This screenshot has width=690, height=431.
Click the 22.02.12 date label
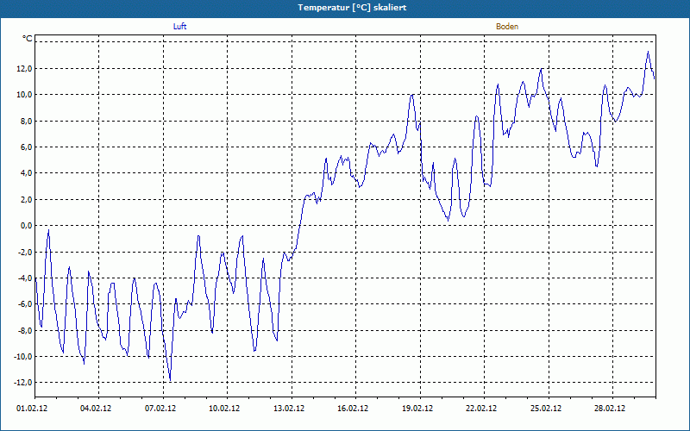click(x=481, y=409)
